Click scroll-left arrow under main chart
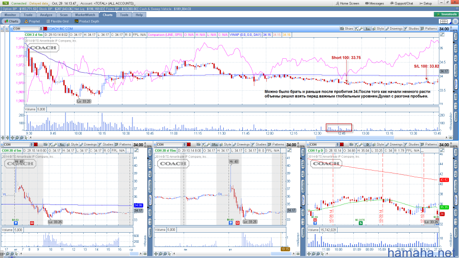This screenshot has height=258, width=459. pos(31,138)
